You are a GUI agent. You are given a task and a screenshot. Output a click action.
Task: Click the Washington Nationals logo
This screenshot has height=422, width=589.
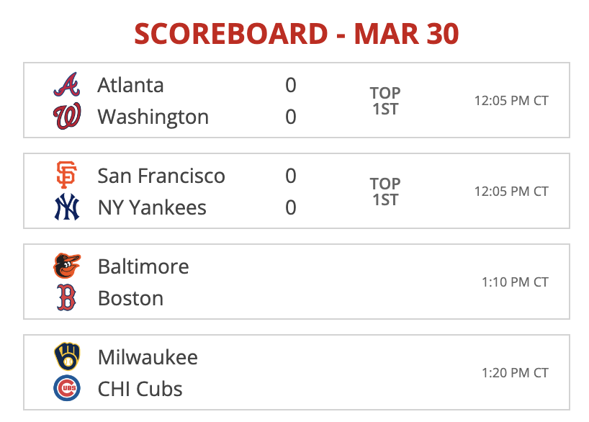(67, 116)
